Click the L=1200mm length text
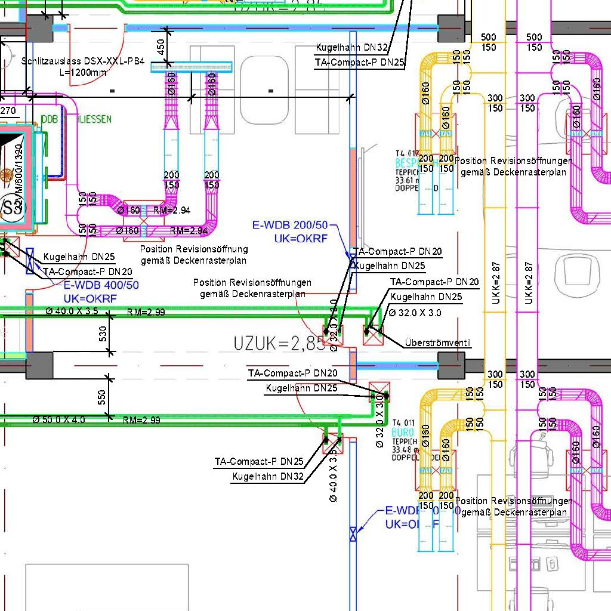 click(x=83, y=72)
